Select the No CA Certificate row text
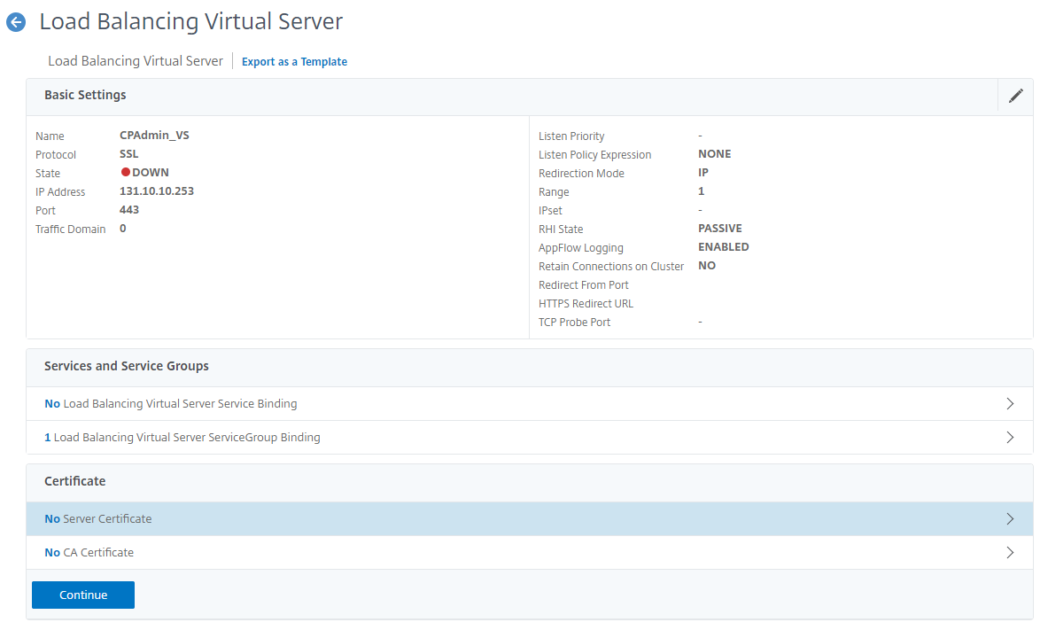Image resolution: width=1040 pixels, height=630 pixels. (89, 553)
